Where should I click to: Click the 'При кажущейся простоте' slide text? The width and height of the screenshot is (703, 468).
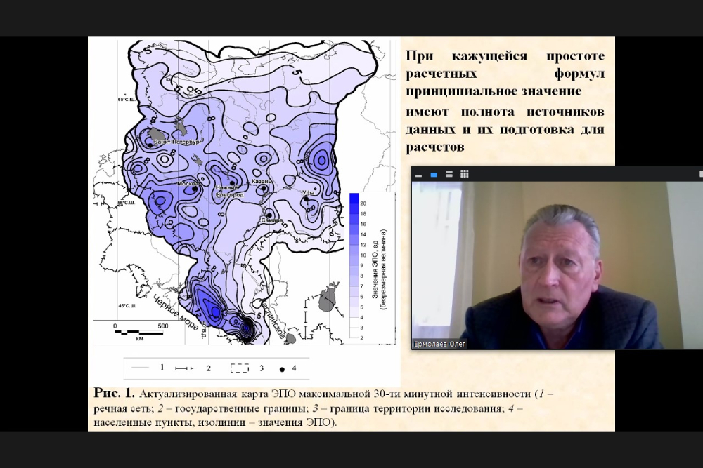point(505,57)
